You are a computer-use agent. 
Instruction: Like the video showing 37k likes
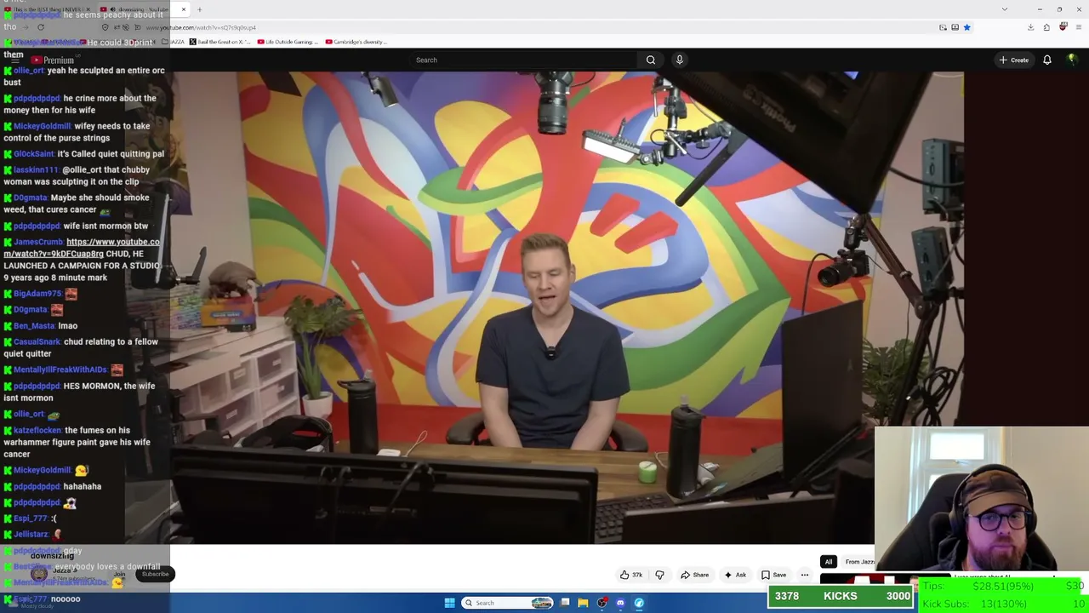coord(630,575)
